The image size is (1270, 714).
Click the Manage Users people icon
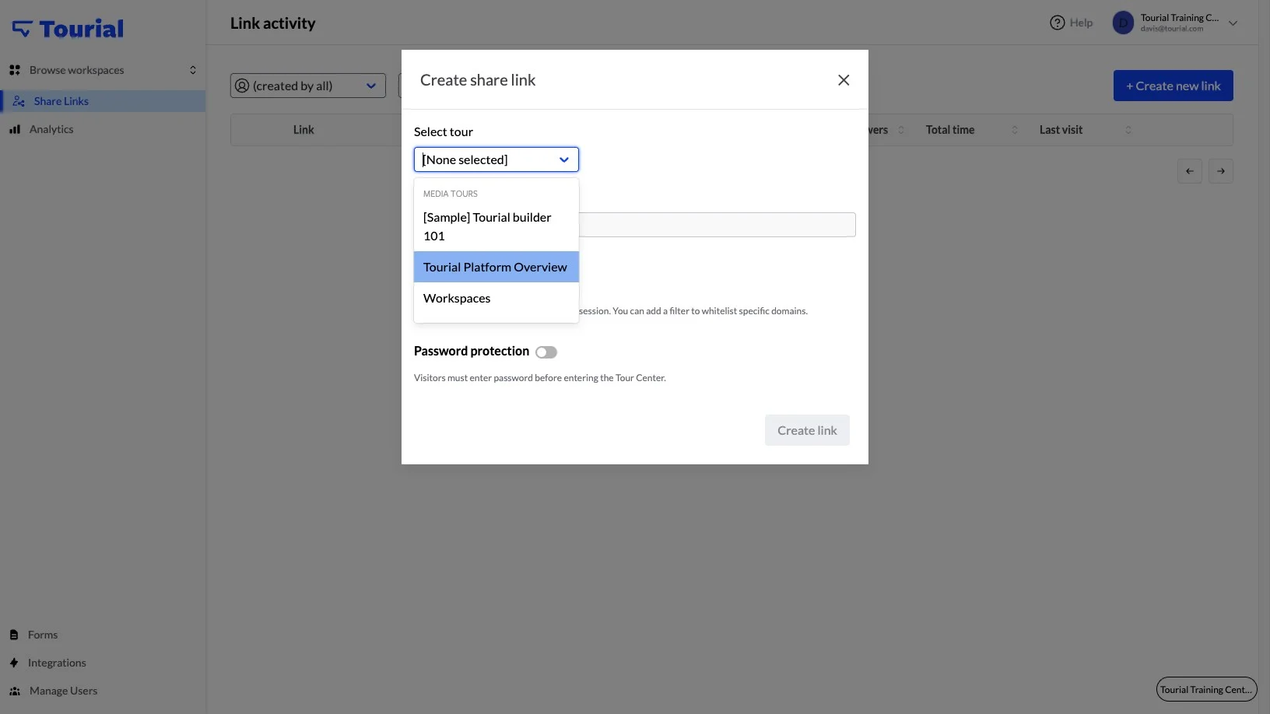(x=15, y=691)
